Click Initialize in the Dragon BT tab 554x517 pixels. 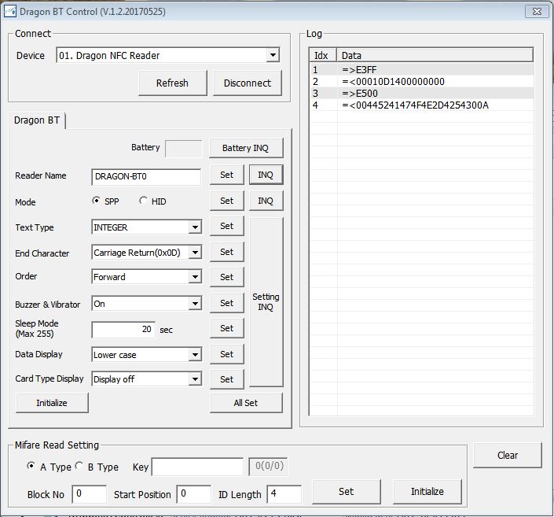point(52,403)
